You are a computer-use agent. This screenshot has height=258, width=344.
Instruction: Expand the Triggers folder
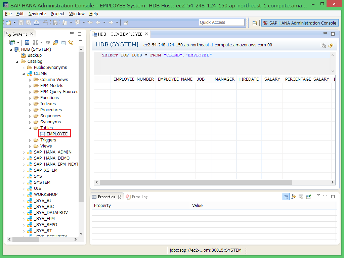30,140
